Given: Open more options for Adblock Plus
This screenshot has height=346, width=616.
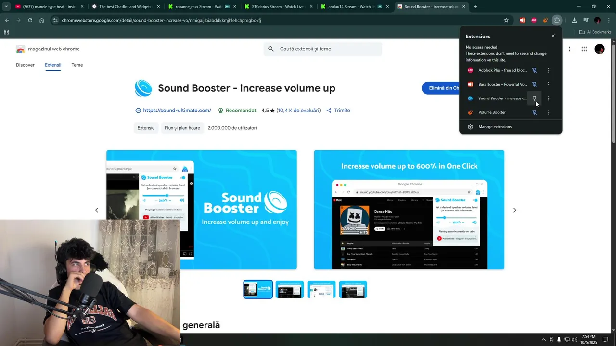Looking at the screenshot, I should click(x=549, y=70).
